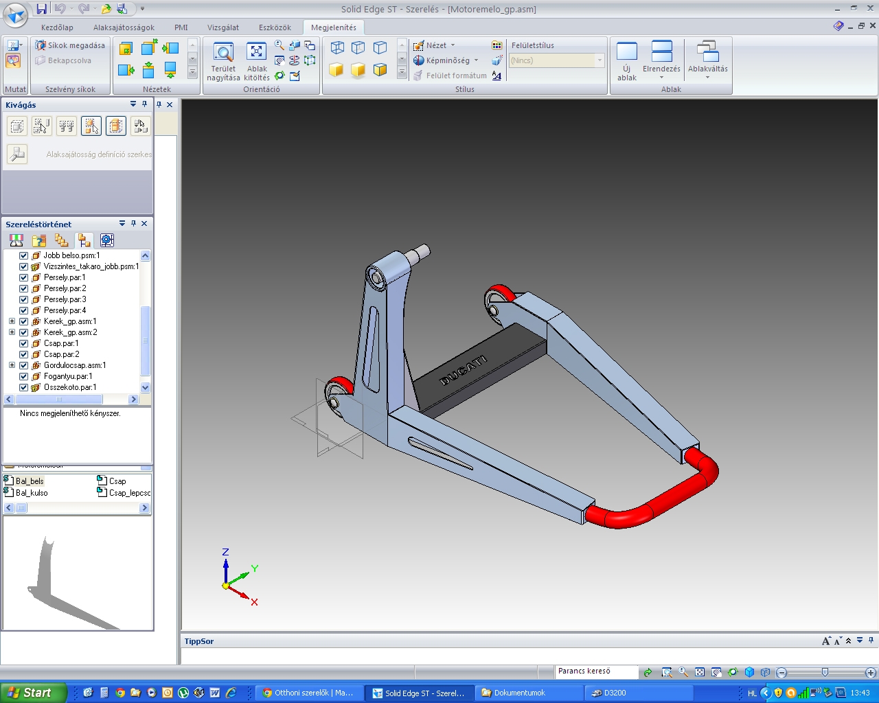Click the Ablak kitöltés fit tool
Image resolution: width=879 pixels, height=703 pixels.
(x=257, y=62)
